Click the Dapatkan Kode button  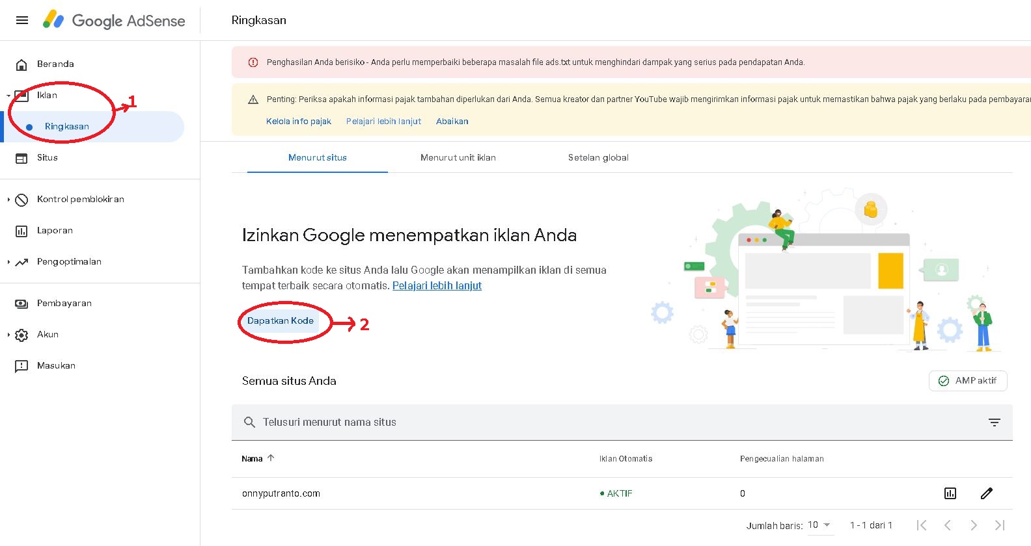[x=281, y=321]
